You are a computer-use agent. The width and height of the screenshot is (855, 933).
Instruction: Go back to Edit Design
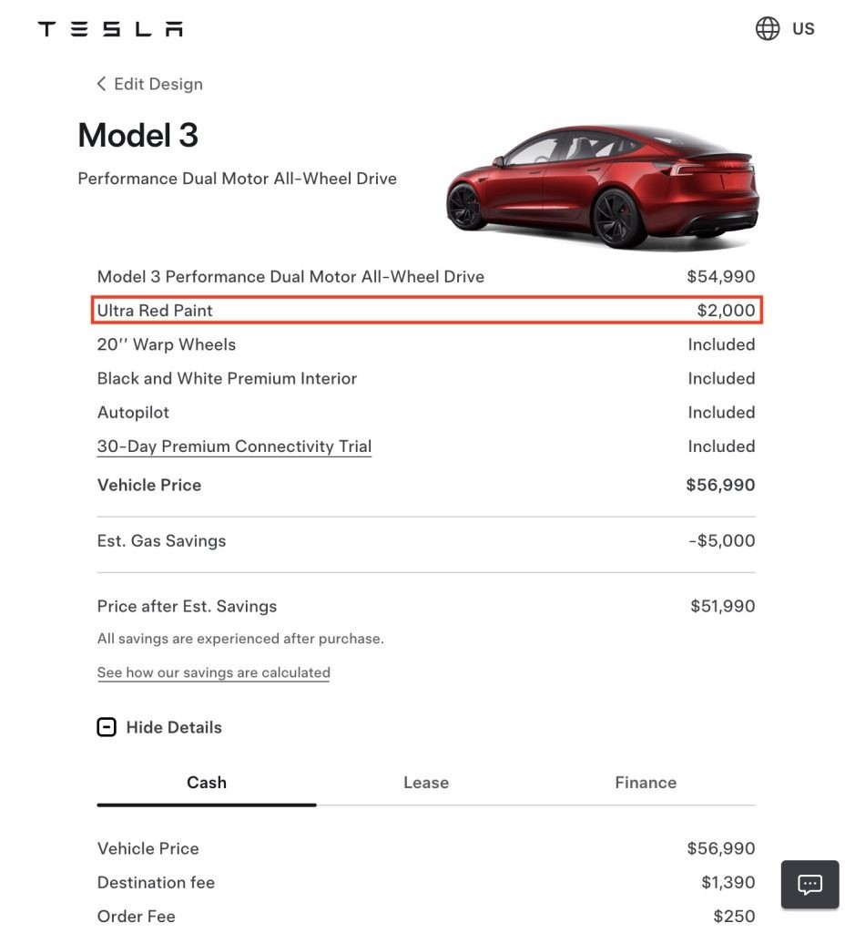[158, 84]
